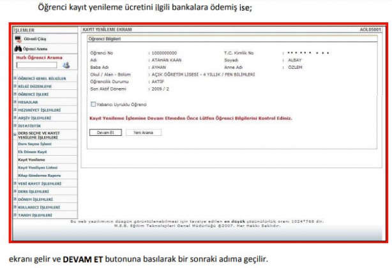Expand the KULLANICI İŞLEMLERİ section
Image resolution: width=392 pixels, height=268 pixels.
[x=15, y=207]
